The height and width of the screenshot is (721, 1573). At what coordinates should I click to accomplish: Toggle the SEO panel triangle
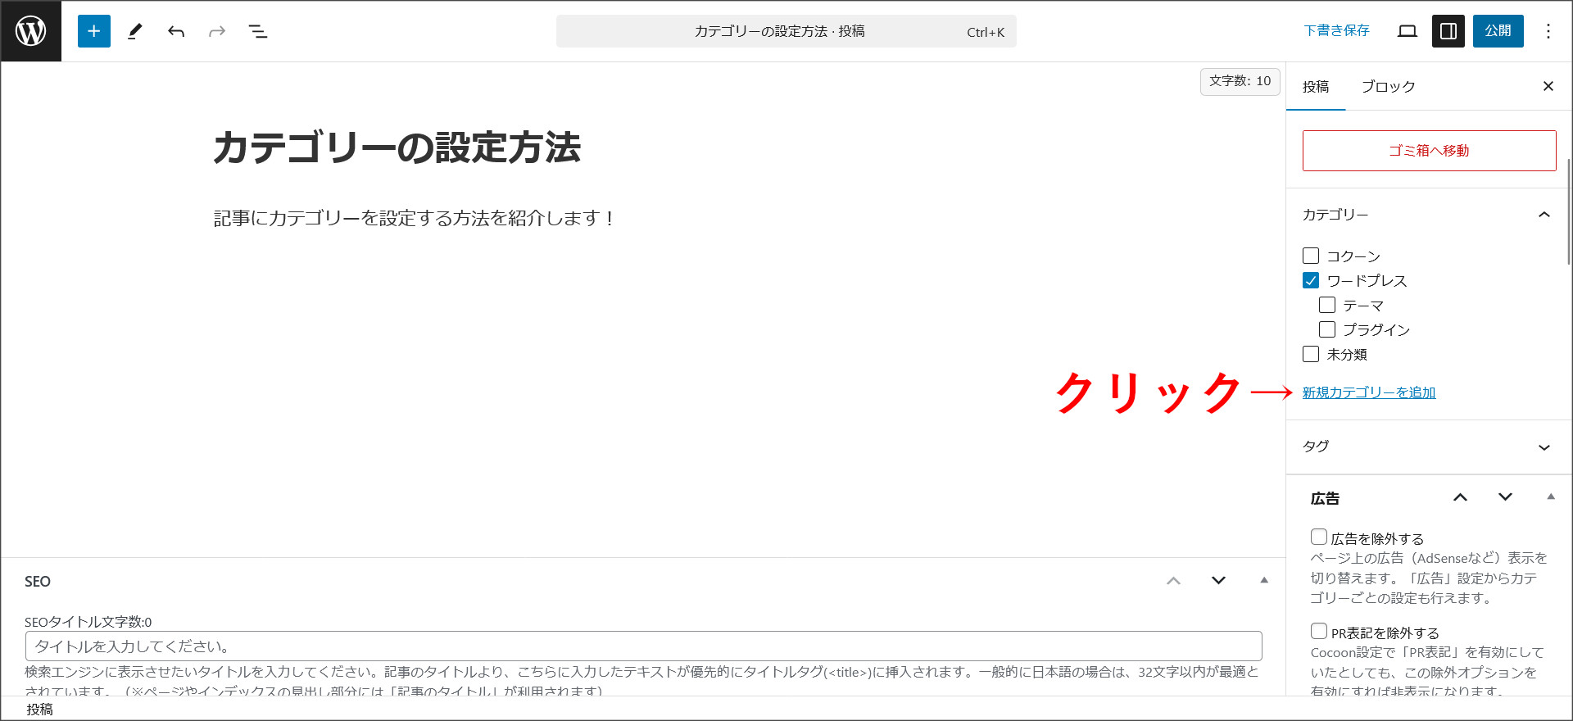[1264, 580]
